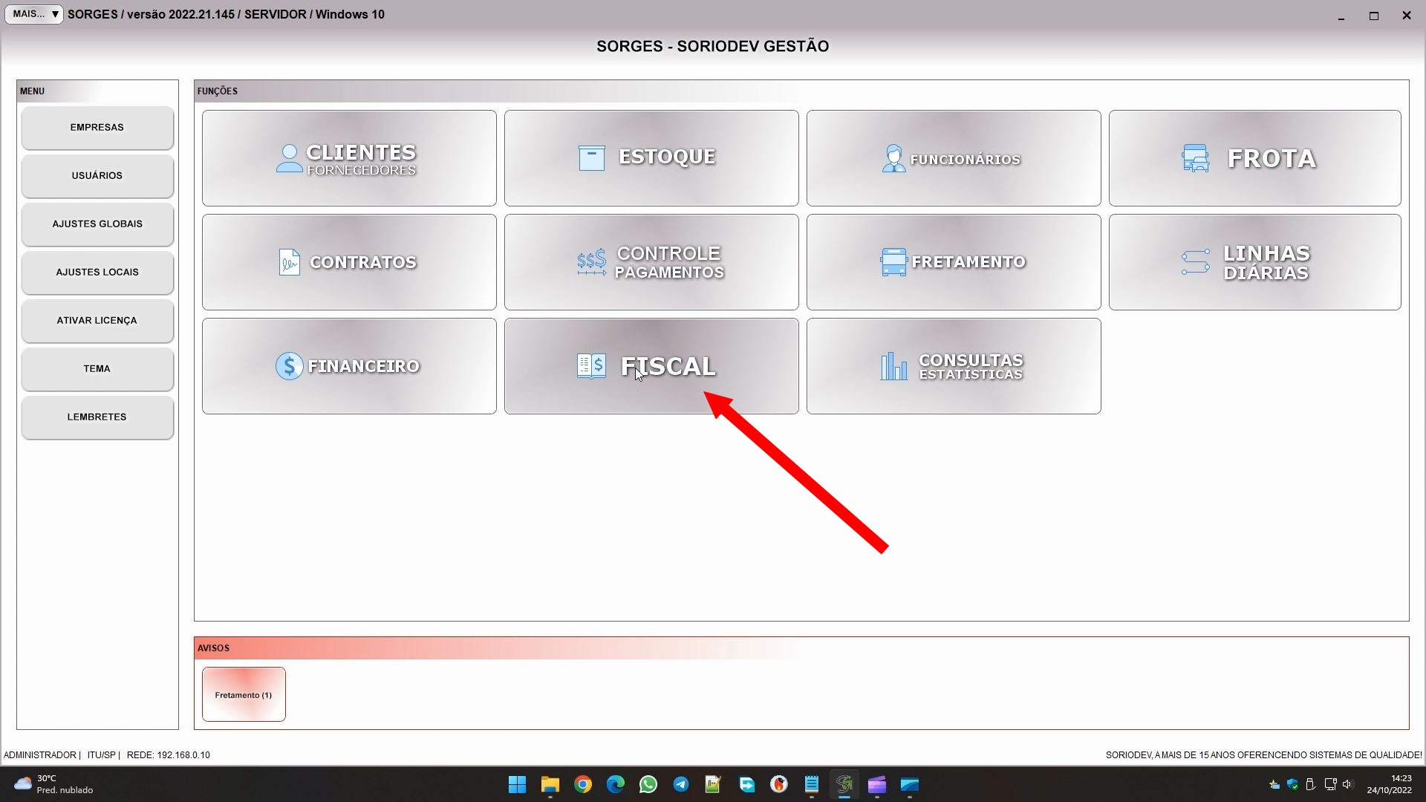Open Ajustes Globais settings
This screenshot has height=802, width=1426.
pyautogui.click(x=97, y=224)
